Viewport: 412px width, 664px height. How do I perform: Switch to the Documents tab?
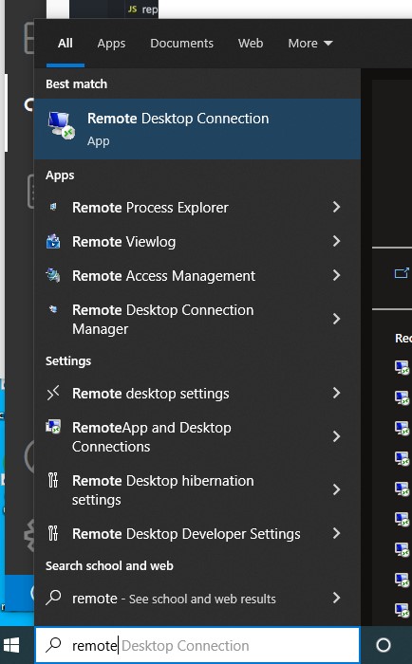click(x=181, y=44)
